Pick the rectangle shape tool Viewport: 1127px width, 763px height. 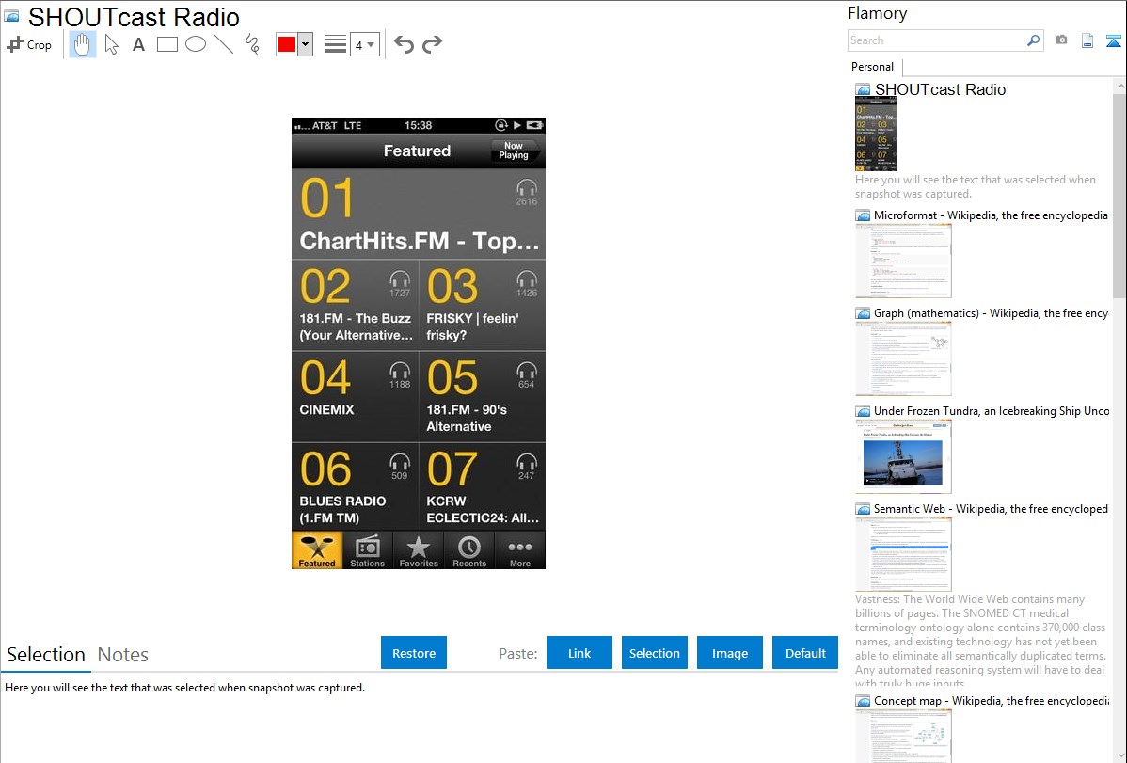167,44
